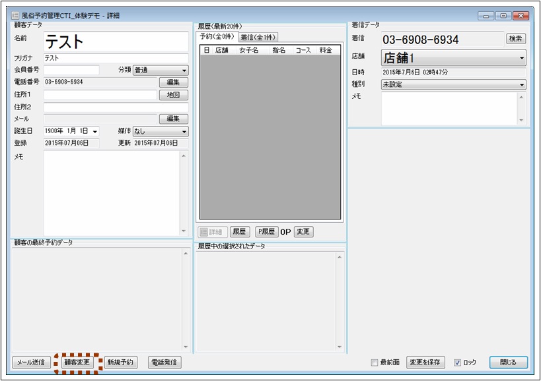Open the map with the 地図 button
This screenshot has width=541, height=381.
coord(173,95)
